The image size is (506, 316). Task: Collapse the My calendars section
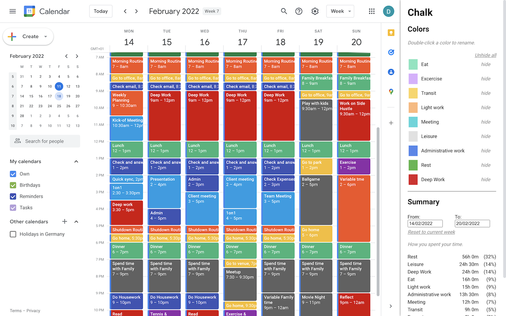(x=76, y=162)
